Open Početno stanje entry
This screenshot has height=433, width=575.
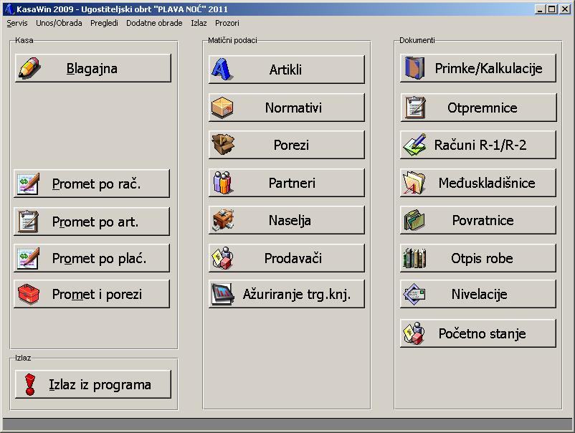(477, 333)
